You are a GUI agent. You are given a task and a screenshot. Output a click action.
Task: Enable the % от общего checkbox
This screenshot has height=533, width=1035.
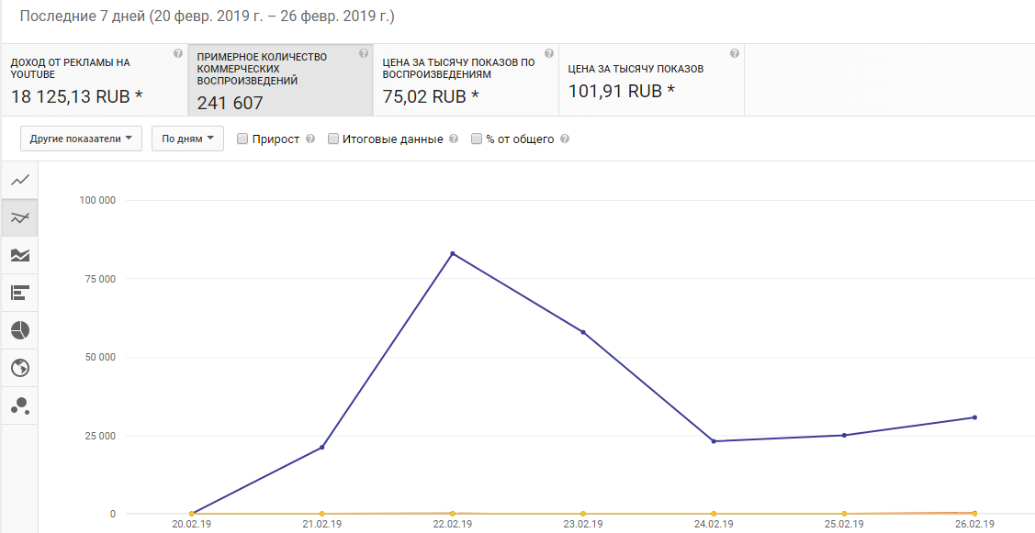pyautogui.click(x=477, y=139)
